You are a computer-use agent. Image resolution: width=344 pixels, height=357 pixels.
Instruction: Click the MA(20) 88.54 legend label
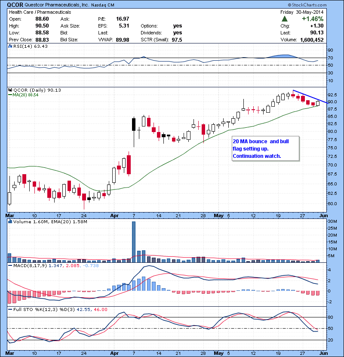(25, 95)
